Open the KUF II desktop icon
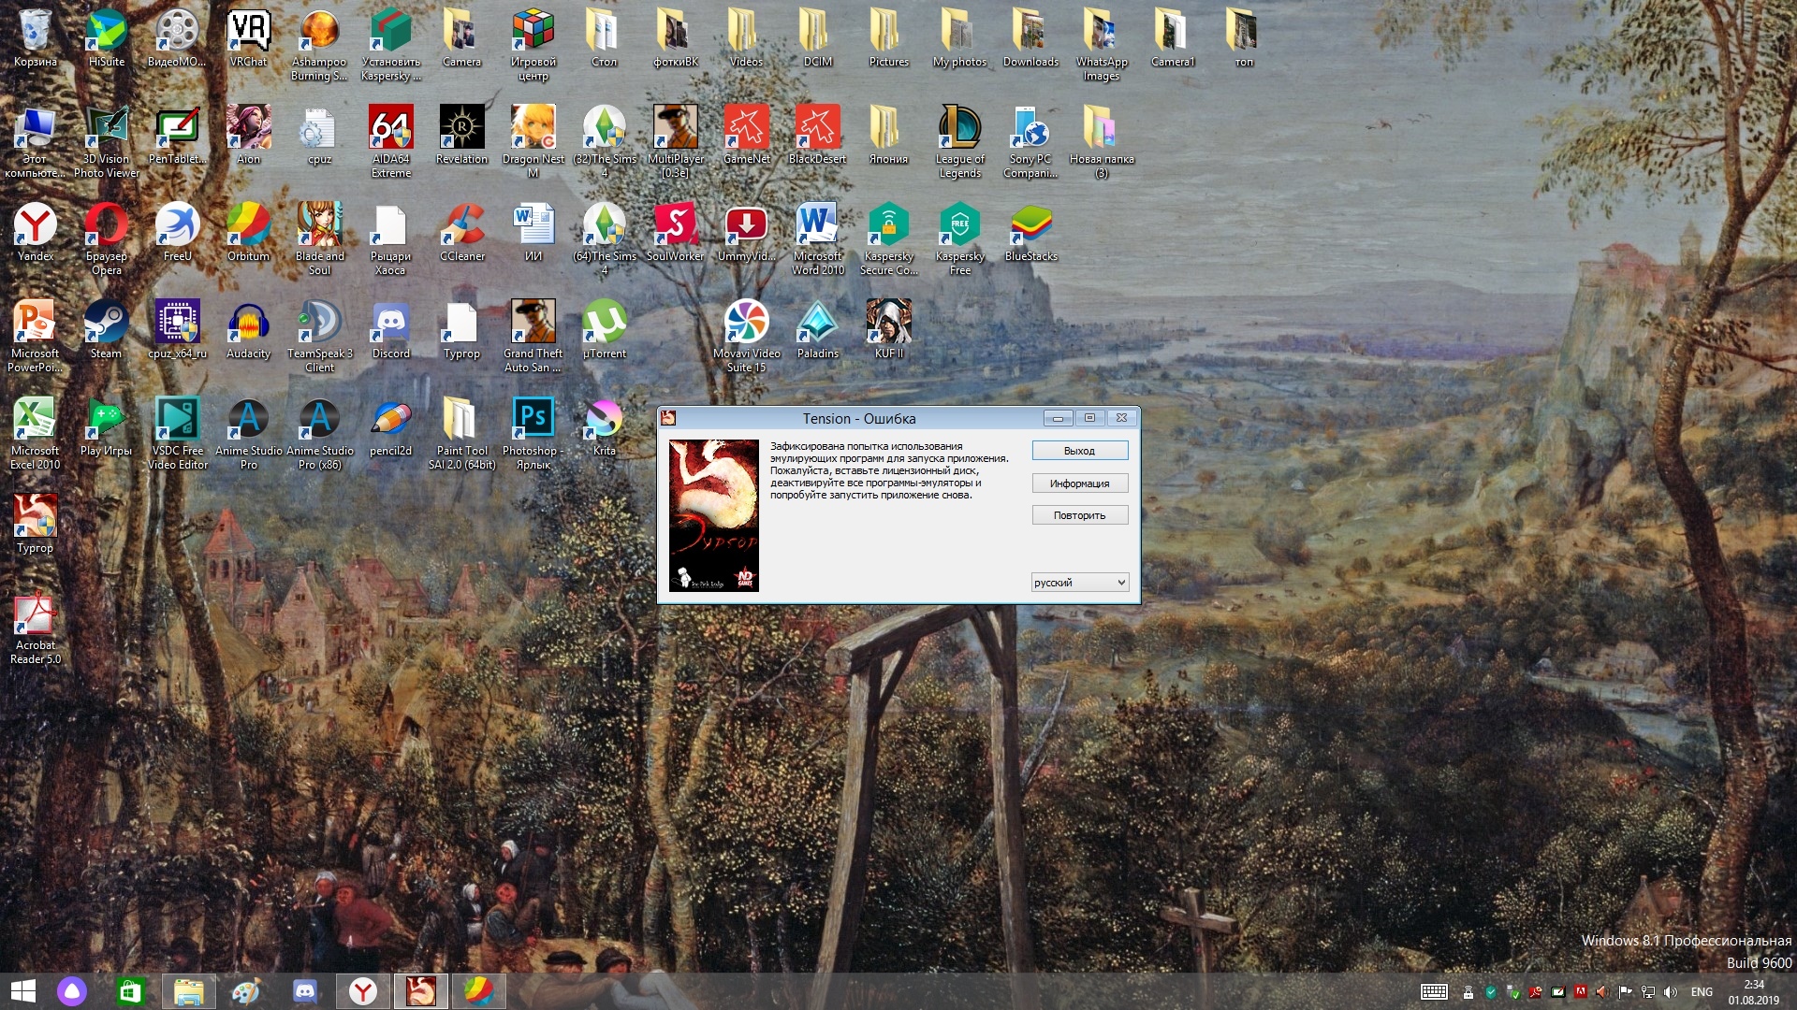 888,330
